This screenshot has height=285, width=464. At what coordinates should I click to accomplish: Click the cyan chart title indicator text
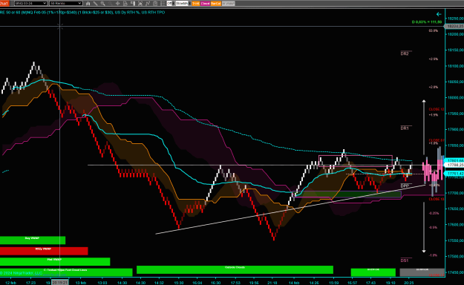click(x=82, y=13)
